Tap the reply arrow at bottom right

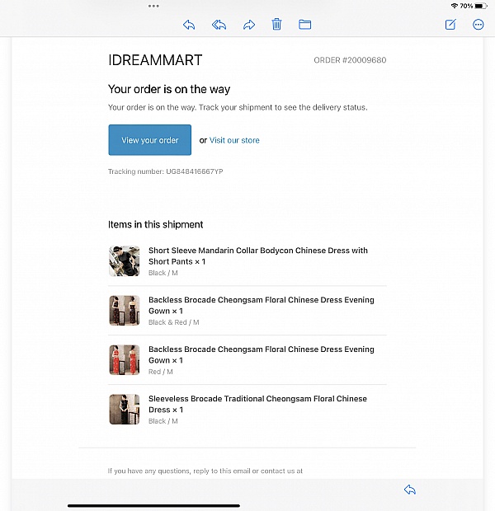[x=410, y=490]
